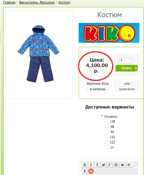This screenshot has width=144, height=175.
Task: Share product on VKontakte
Action: pos(85,165)
